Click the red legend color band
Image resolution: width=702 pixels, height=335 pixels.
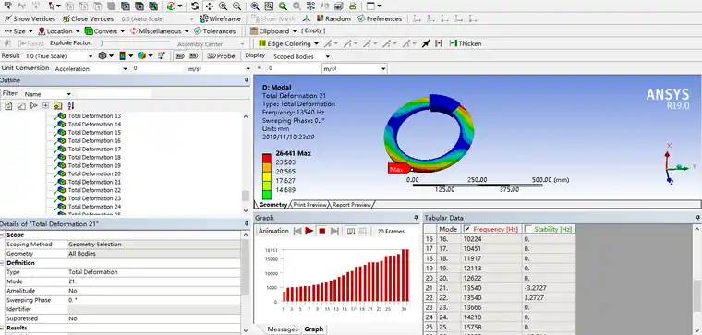coord(266,159)
